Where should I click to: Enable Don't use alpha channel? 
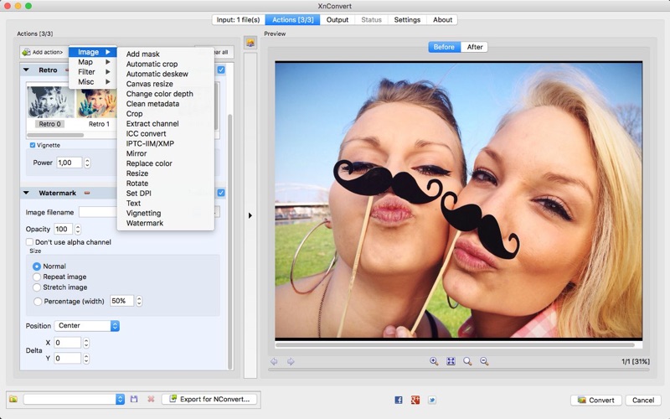30,242
